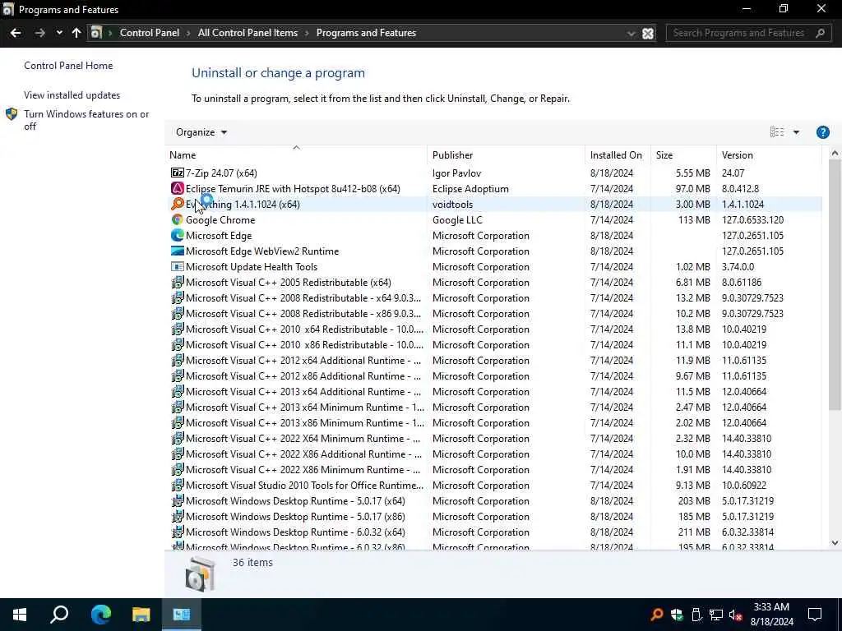842x631 pixels.
Task: Click the 7-Zip program icon
Action: click(x=178, y=173)
